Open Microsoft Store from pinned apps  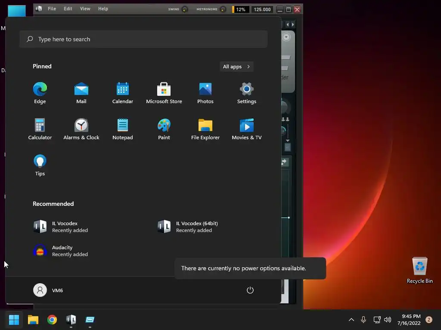164,93
